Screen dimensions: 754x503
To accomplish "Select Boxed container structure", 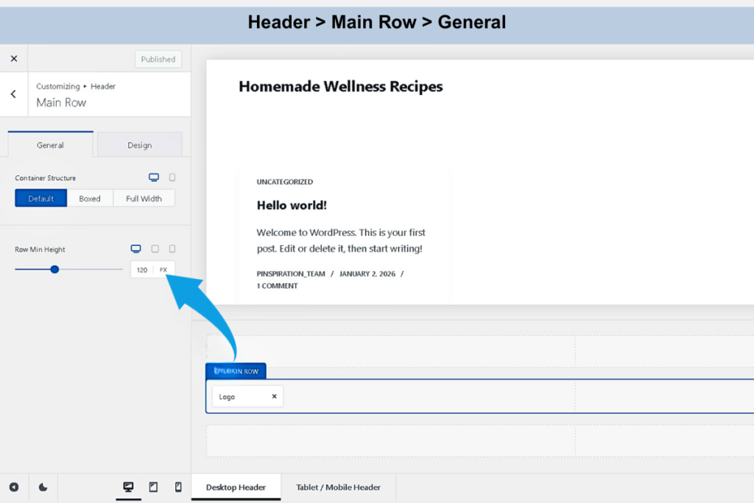I will tap(90, 198).
